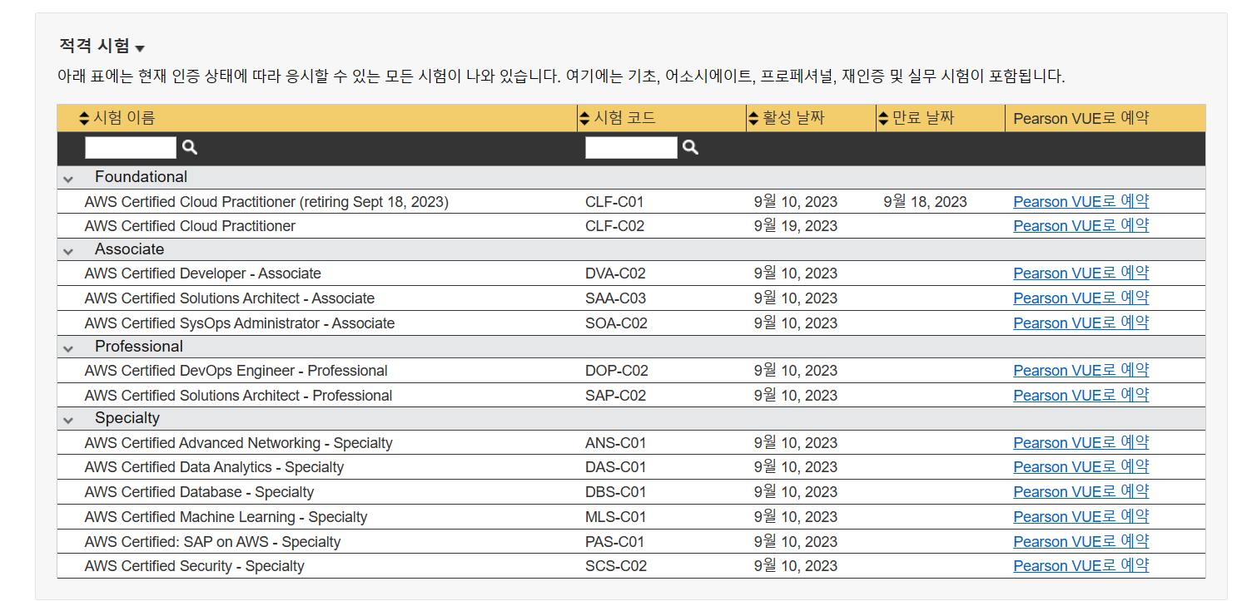Sort by 시험 코드 column arrows
The height and width of the screenshot is (601, 1237).
[584, 119]
